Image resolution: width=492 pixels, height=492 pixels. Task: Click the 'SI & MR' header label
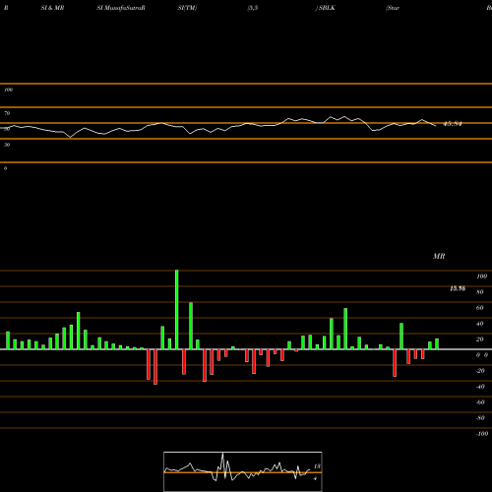click(x=52, y=8)
